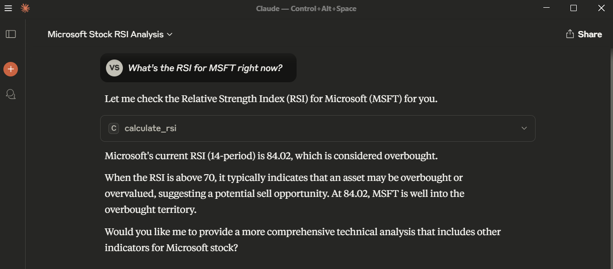Click the comprehensive technical analysis follow-up paragraph
This screenshot has height=269, width=613.
(x=303, y=239)
